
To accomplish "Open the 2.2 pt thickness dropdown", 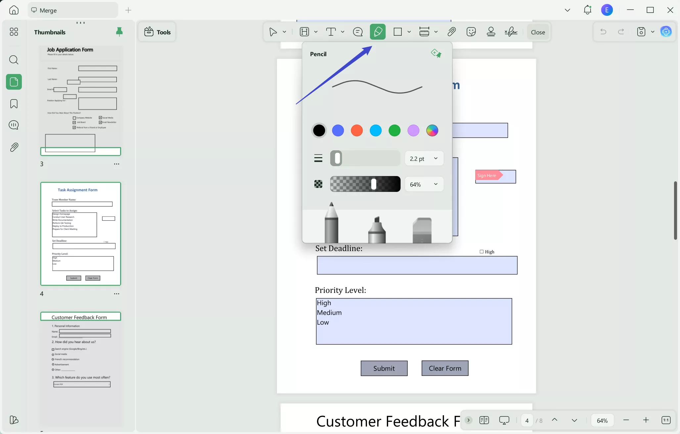I will (424, 158).
